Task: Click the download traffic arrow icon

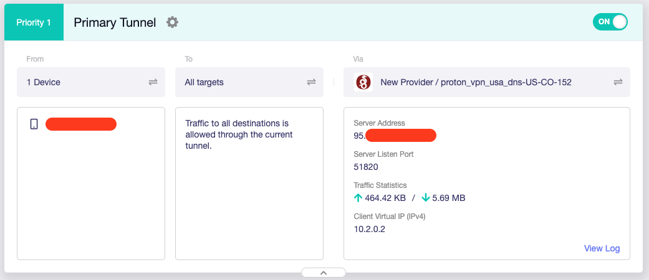Action: (x=425, y=198)
